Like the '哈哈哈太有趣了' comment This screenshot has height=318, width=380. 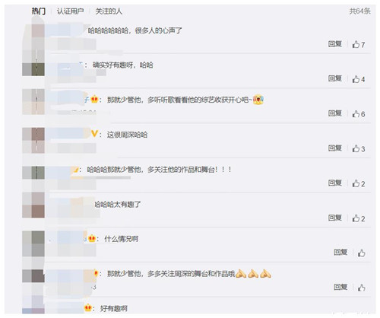(358, 218)
